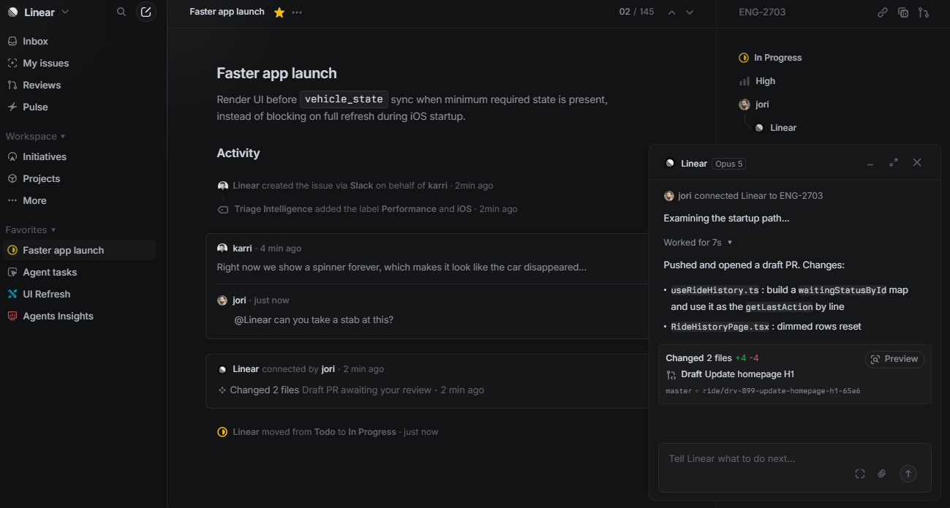Click the Faster app launch breadcrumb title
The image size is (950, 508).
[227, 12]
